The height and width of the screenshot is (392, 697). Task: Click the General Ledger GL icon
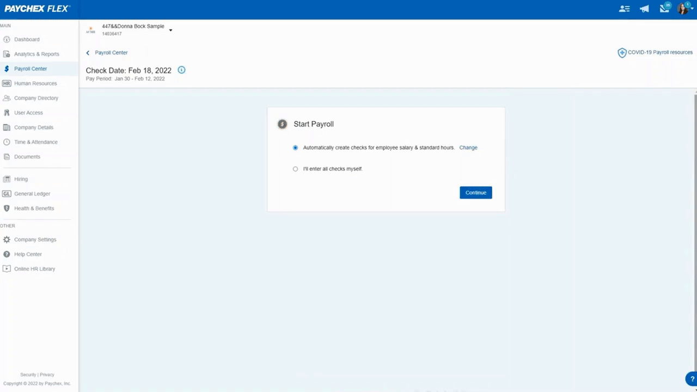pos(7,194)
